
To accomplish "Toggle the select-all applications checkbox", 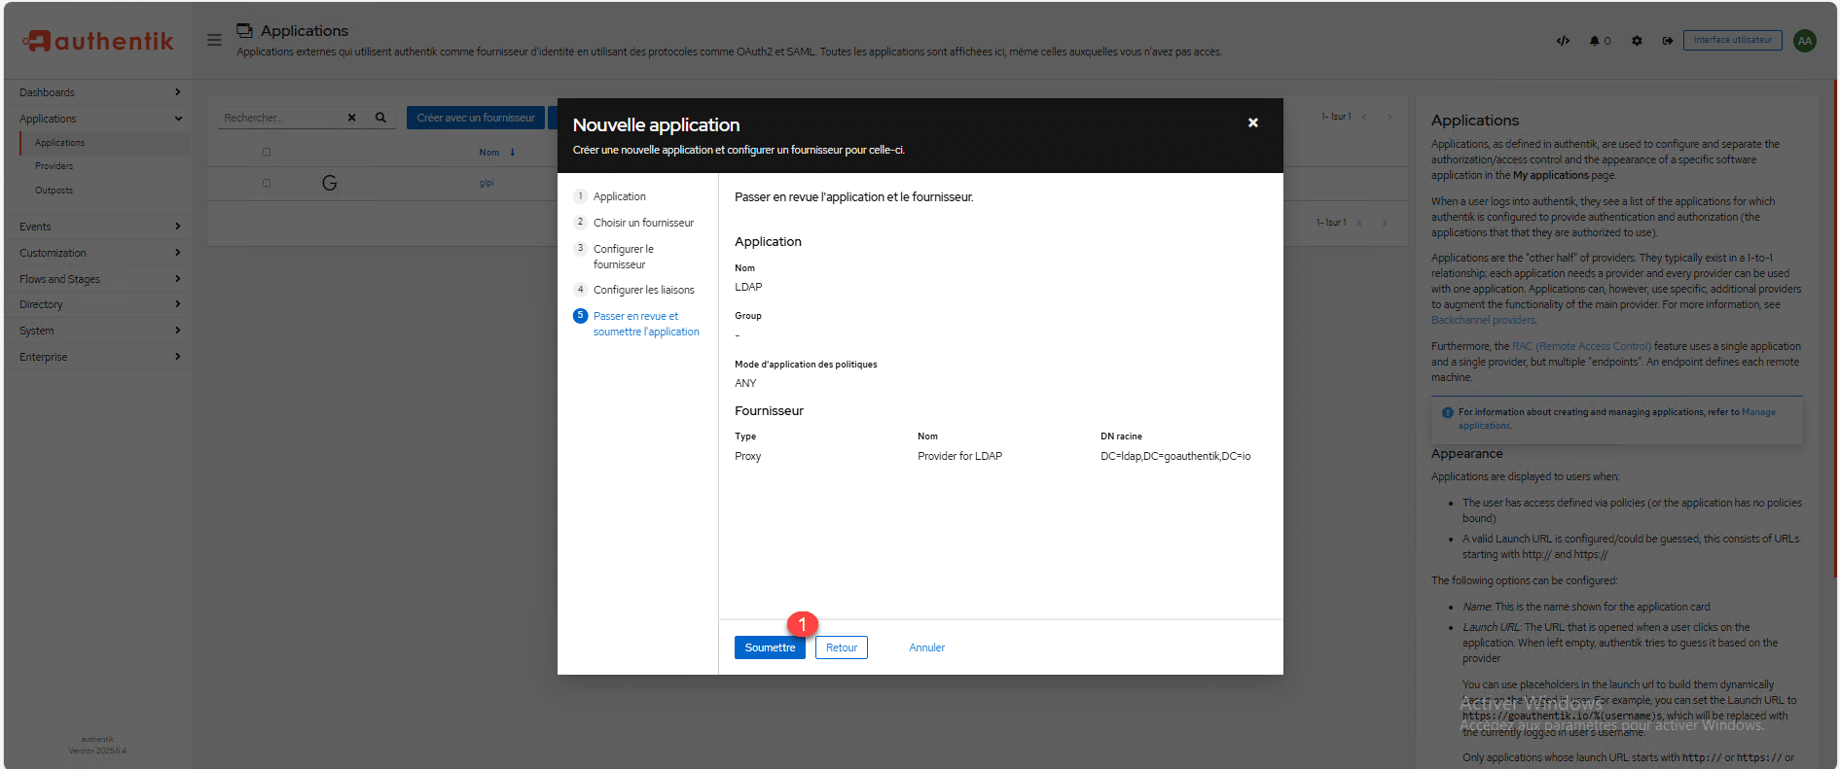I will click(x=267, y=152).
